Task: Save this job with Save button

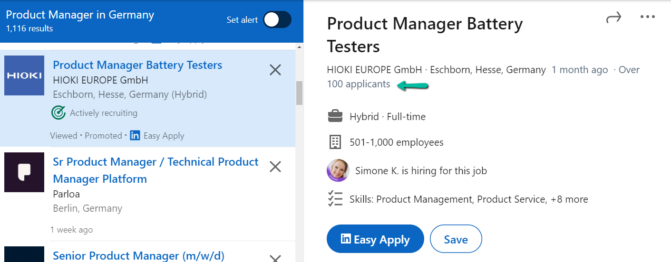Action: pyautogui.click(x=456, y=239)
